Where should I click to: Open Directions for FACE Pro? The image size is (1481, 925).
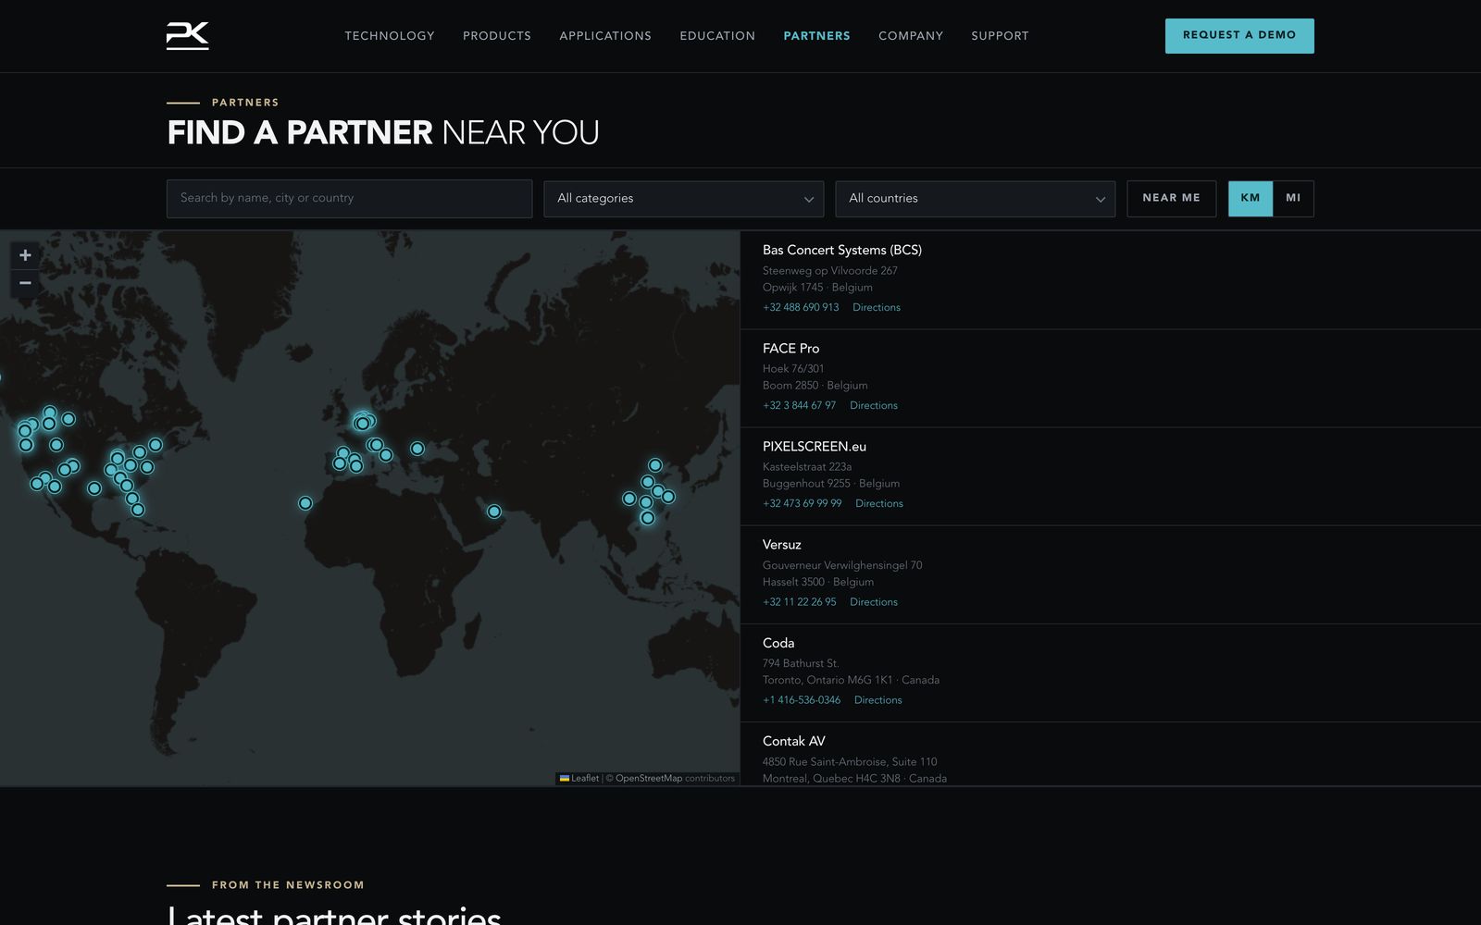(874, 406)
